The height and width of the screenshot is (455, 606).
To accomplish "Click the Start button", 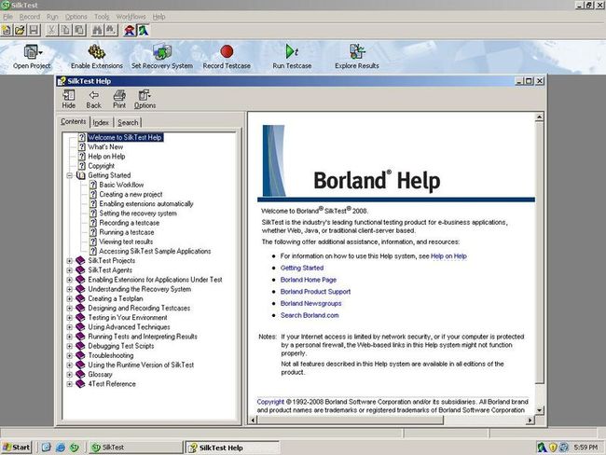I will pos(16,448).
